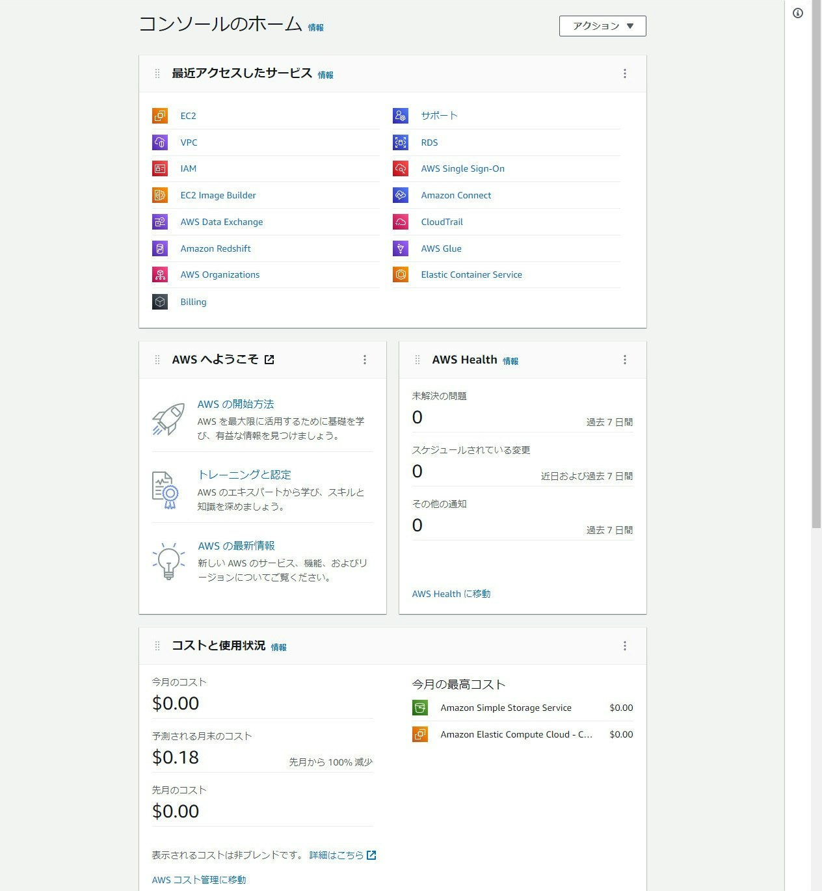Open the Billing link
Screen dimensions: 822x891
(x=193, y=302)
